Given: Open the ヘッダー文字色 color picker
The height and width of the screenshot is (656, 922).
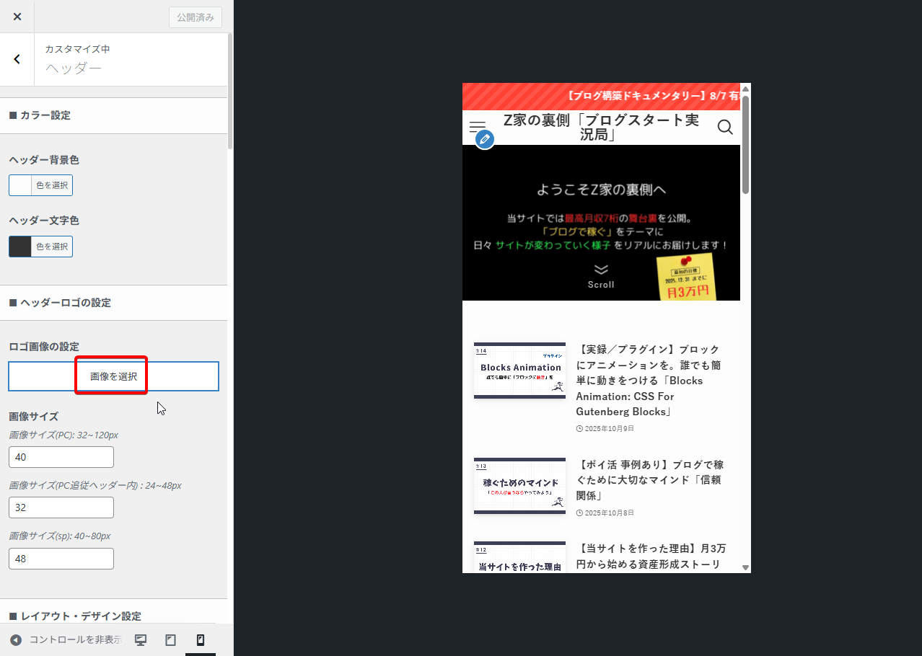Looking at the screenshot, I should tap(41, 247).
